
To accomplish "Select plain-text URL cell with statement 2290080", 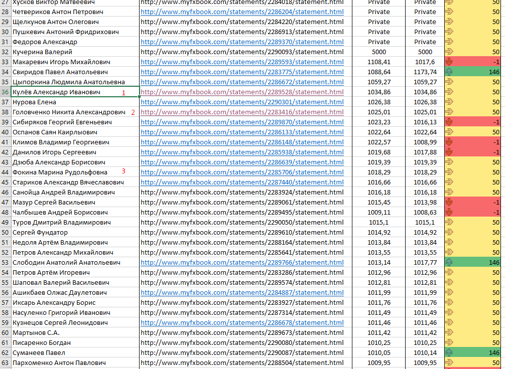I will 246,342.
